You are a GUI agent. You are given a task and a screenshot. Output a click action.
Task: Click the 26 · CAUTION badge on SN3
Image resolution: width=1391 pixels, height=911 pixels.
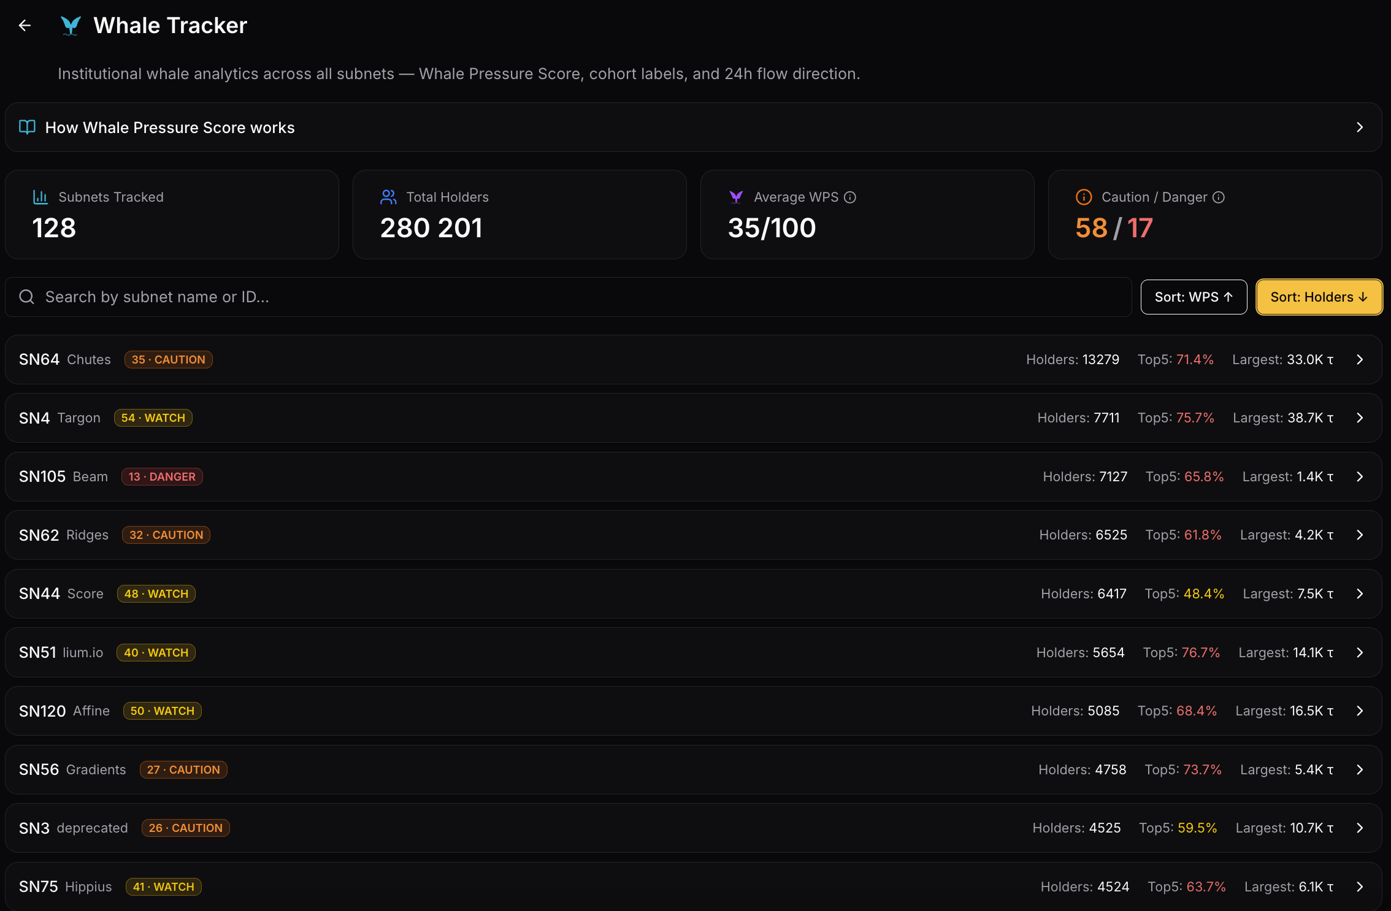pos(186,828)
